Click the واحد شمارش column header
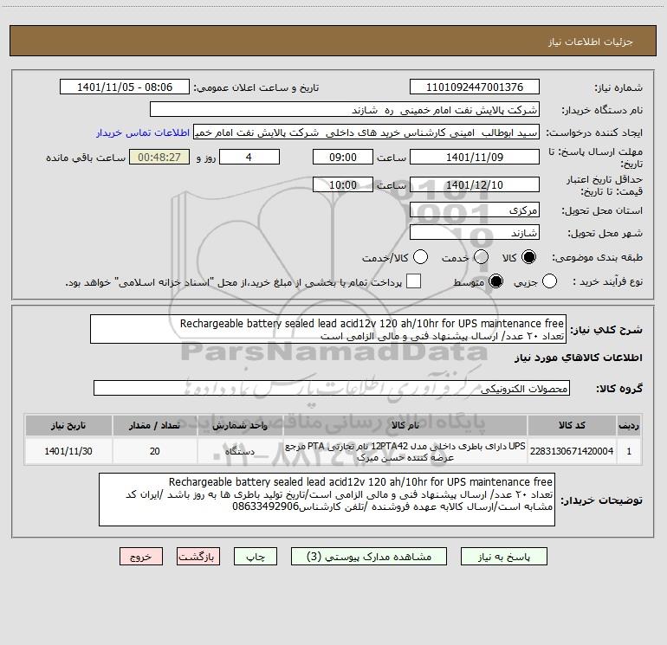Viewport: 667px width, 645px height. [240, 425]
